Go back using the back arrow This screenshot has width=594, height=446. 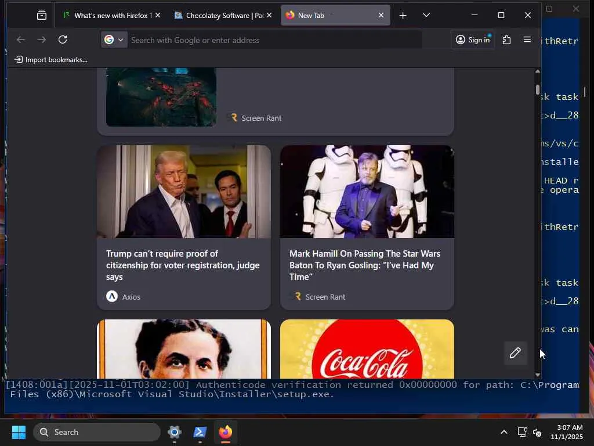tap(21, 39)
